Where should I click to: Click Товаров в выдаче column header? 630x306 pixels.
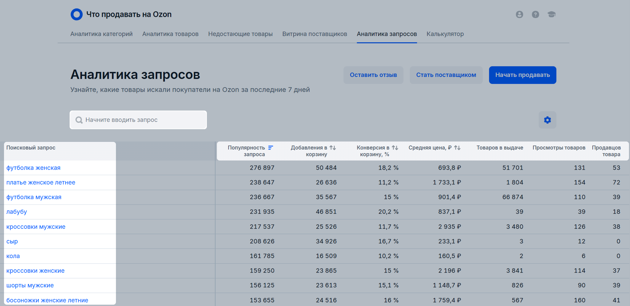pos(500,148)
